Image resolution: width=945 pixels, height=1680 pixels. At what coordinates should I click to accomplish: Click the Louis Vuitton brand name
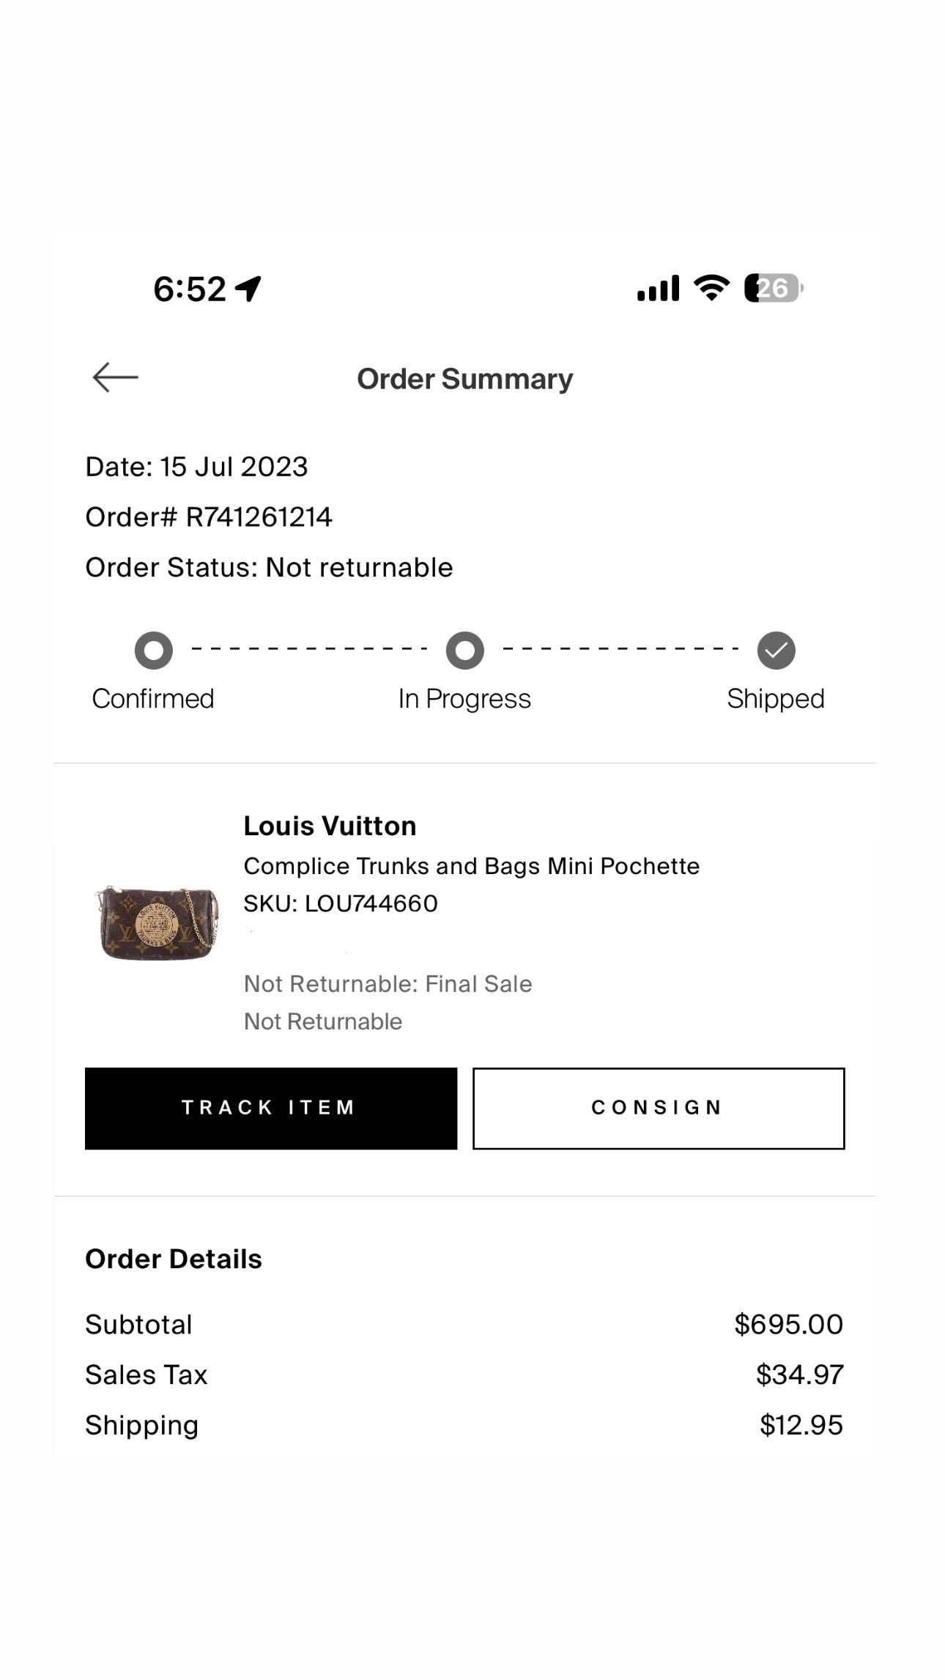(330, 826)
